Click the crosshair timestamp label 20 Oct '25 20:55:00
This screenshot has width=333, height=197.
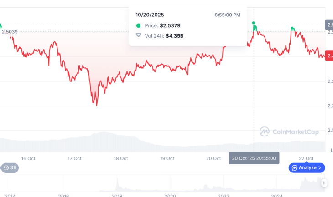tap(254, 158)
